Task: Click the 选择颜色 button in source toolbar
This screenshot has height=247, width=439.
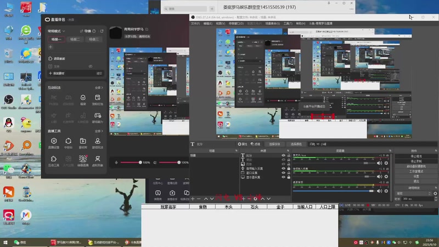Action: pos(296,144)
